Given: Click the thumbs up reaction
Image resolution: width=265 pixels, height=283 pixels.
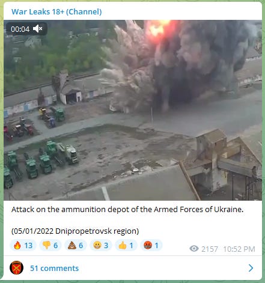Looking at the screenshot, I should pos(126,245).
